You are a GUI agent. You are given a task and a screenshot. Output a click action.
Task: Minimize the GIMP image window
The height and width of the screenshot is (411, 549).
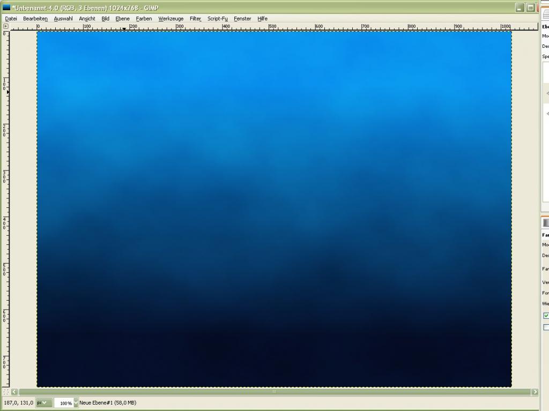point(520,8)
